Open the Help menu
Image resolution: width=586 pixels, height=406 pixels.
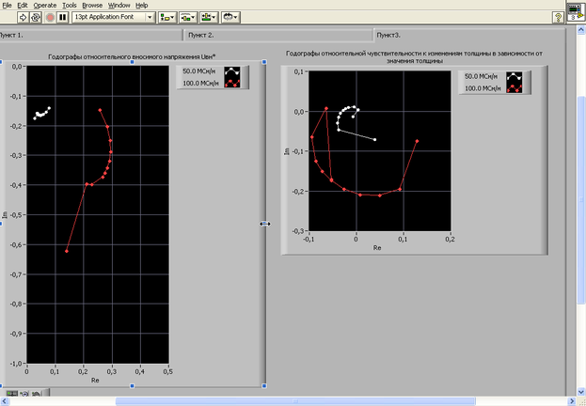pyautogui.click(x=142, y=6)
